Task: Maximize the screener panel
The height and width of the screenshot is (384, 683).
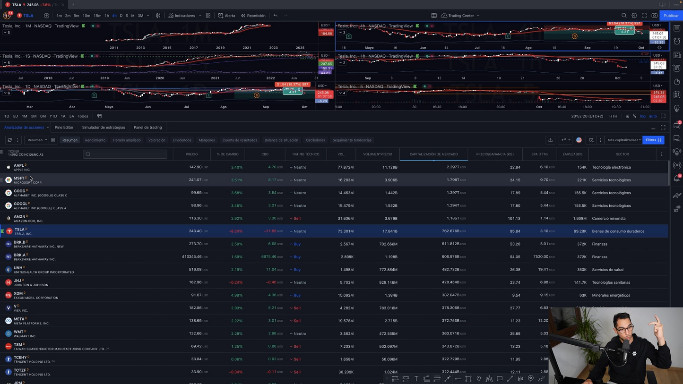Action: pyautogui.click(x=663, y=128)
